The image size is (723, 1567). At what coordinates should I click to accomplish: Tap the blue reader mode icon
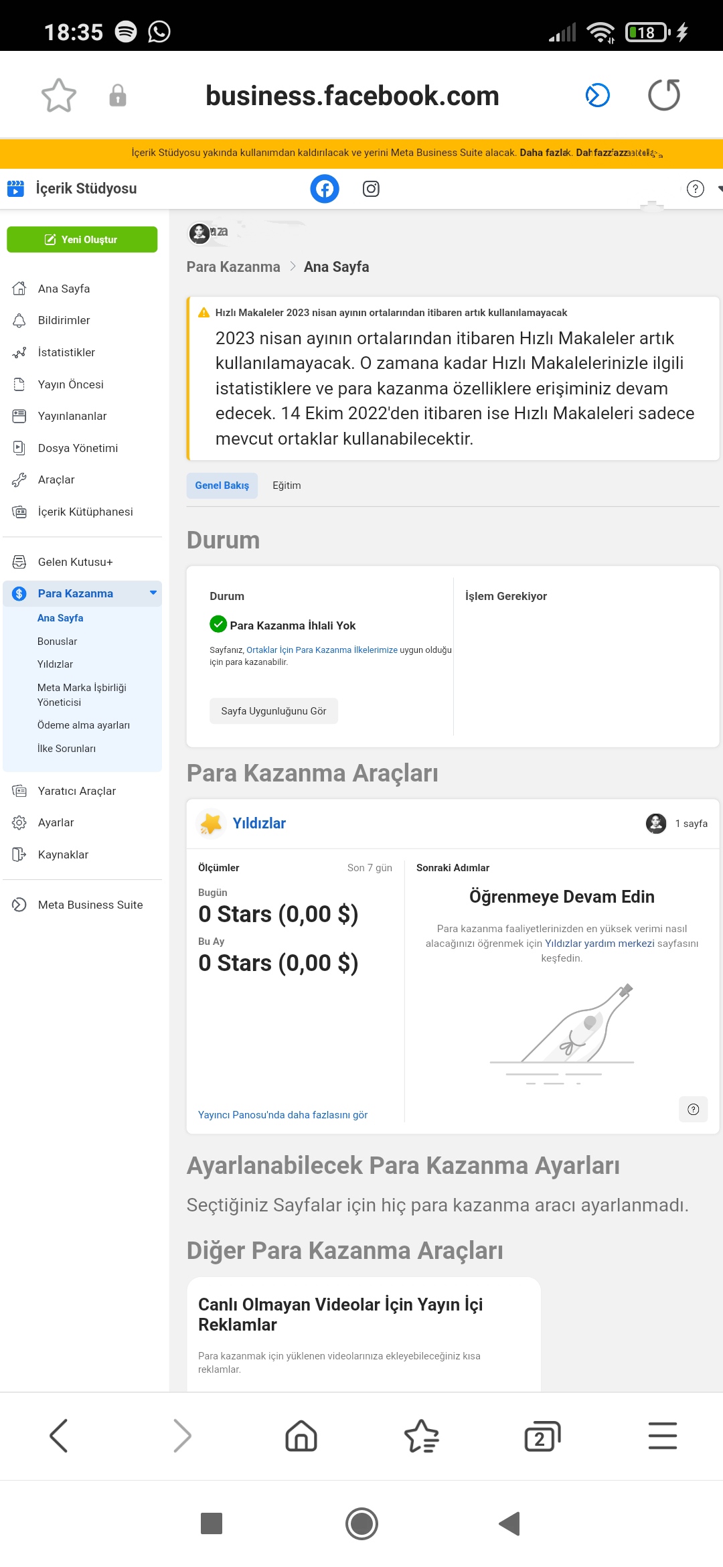click(x=597, y=95)
